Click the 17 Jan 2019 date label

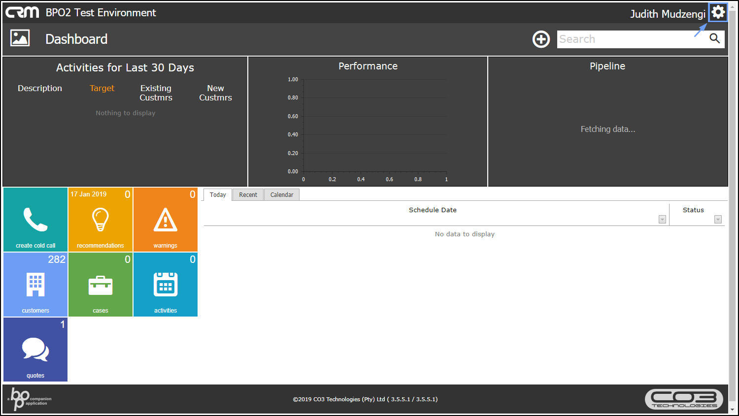(89, 194)
